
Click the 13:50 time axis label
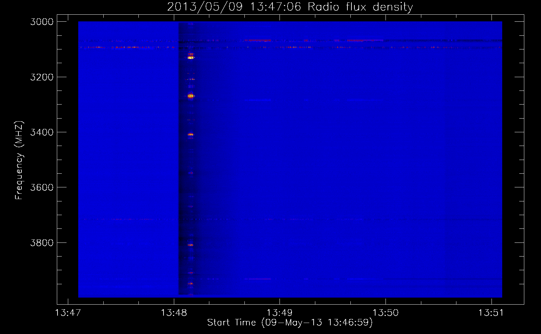386,313
